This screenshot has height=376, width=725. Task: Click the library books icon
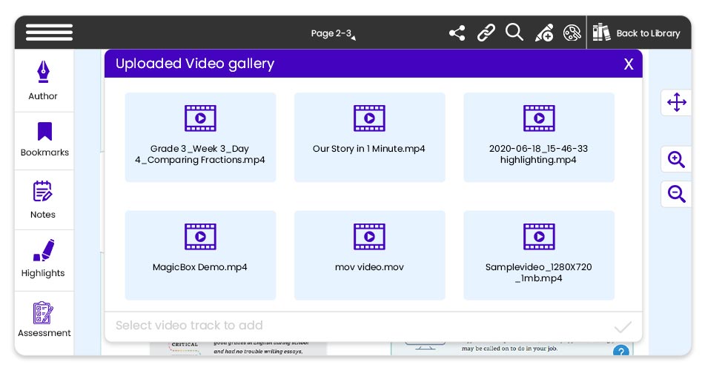point(601,33)
